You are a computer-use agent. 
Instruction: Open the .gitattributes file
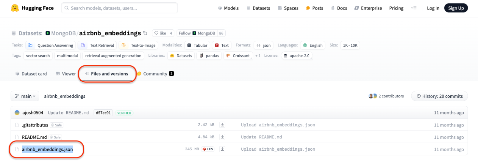click(35, 125)
